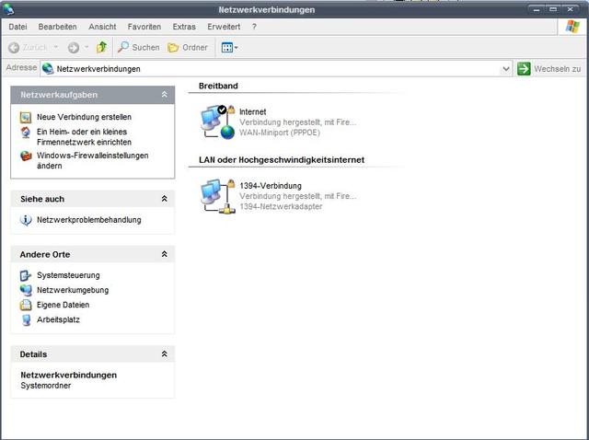Click the Windows firewall brick icon
Viewport: 589px width, 440px height.
[26, 156]
